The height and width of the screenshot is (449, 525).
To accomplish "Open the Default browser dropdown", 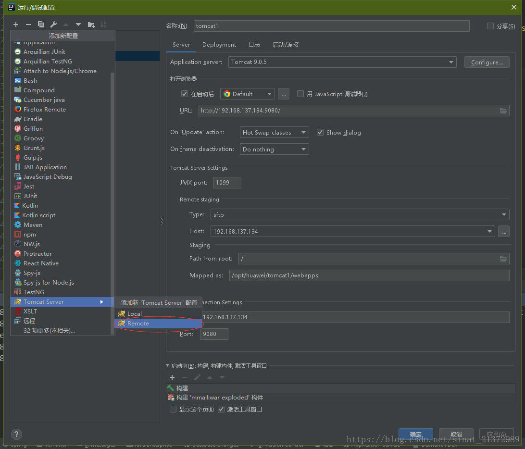I will click(248, 94).
